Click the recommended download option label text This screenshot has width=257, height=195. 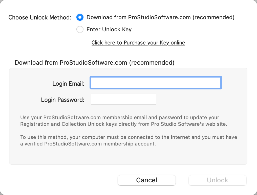tap(160, 17)
